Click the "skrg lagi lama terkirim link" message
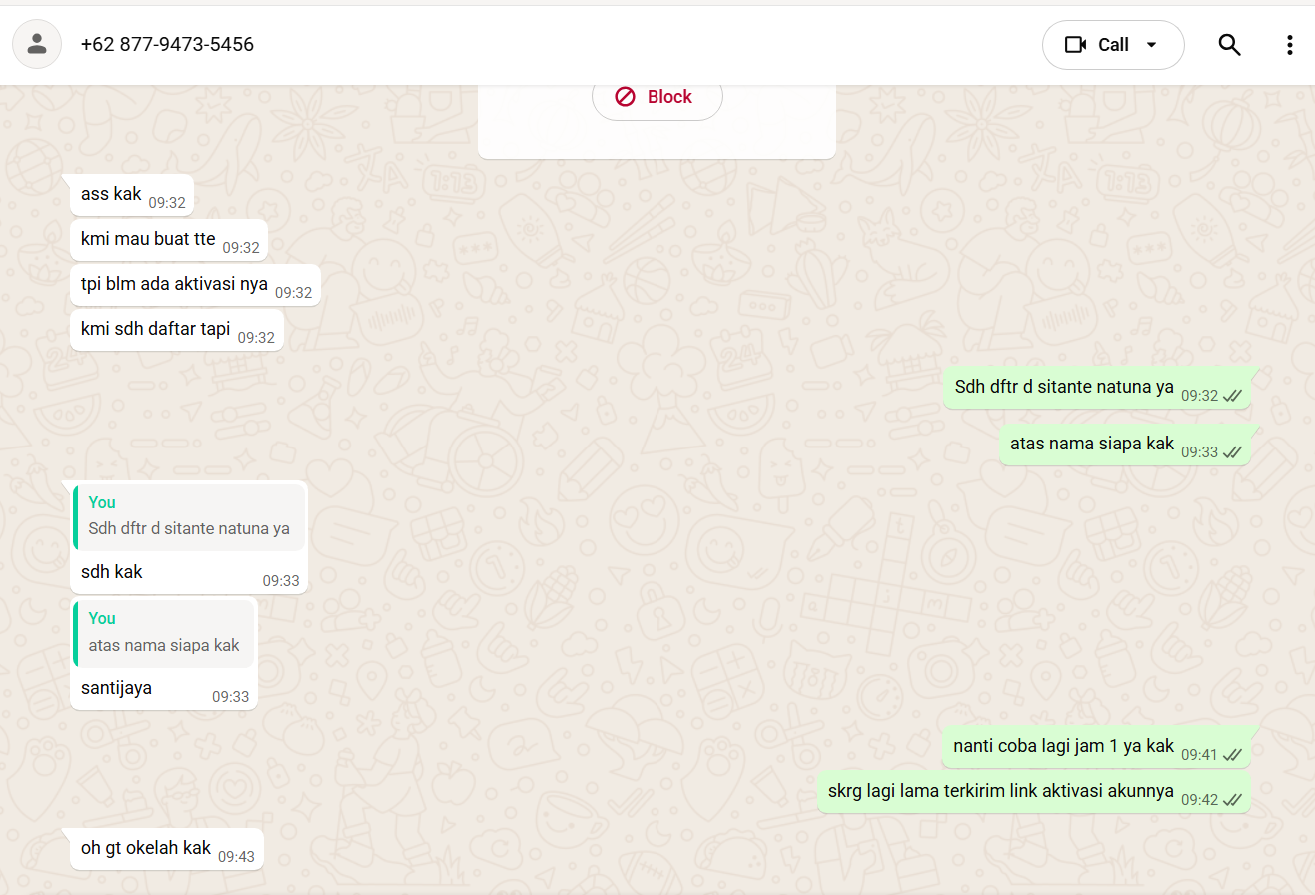 pyautogui.click(x=1000, y=791)
